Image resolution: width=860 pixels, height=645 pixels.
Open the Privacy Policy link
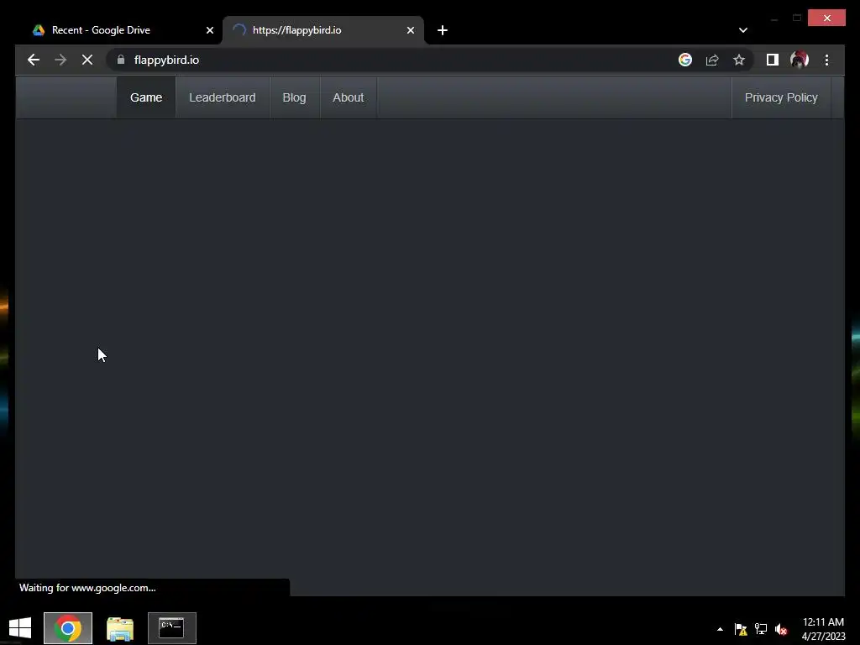tap(781, 97)
